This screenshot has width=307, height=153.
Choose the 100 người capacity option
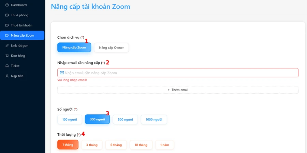[70, 119]
